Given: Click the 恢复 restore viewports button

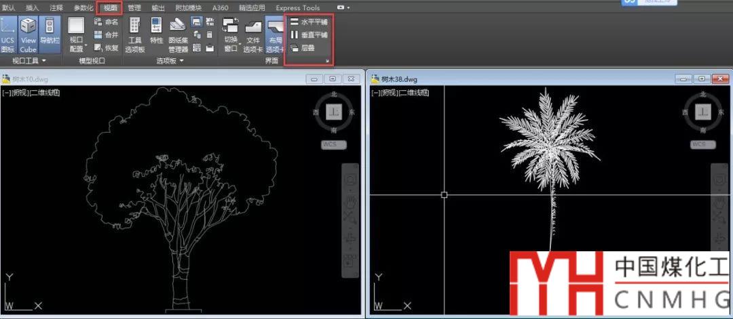Looking at the screenshot, I should (x=98, y=48).
